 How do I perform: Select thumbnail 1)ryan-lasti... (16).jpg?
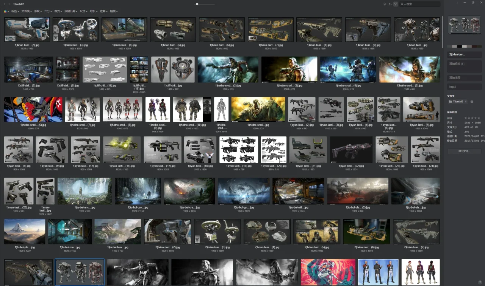tap(122, 150)
